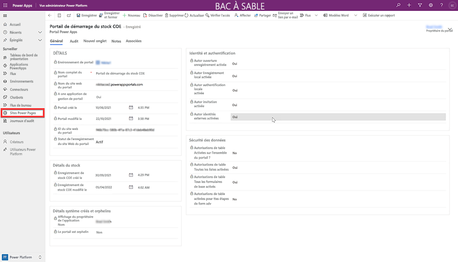Click Envoyer un lien par e-mail

pos(285,15)
